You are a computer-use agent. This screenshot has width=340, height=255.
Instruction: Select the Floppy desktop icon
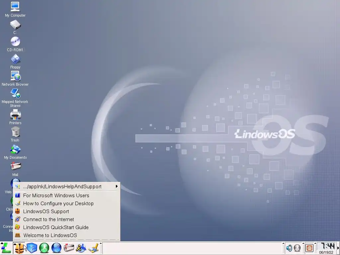[15, 61]
